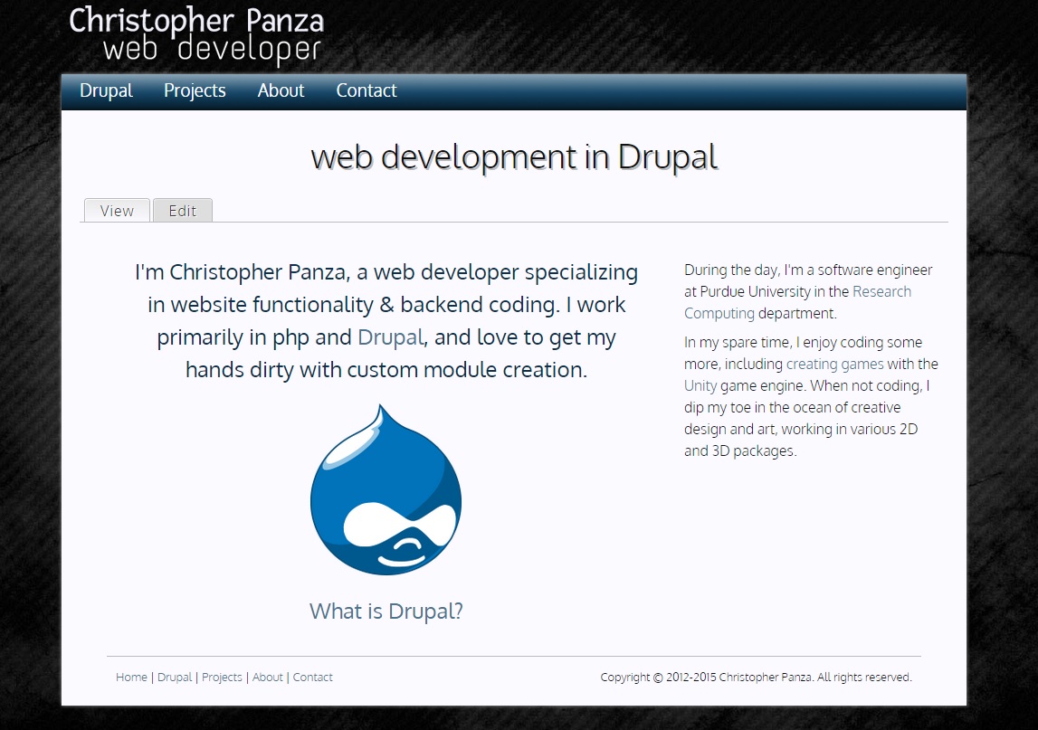
Task: Open Projects in the navigation bar
Action: [x=195, y=90]
